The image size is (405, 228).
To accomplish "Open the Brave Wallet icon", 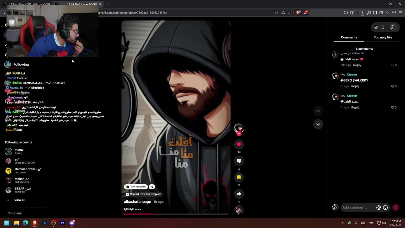I will tap(381, 13).
